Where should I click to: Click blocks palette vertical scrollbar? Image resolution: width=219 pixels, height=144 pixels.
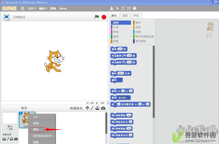(x=154, y=82)
